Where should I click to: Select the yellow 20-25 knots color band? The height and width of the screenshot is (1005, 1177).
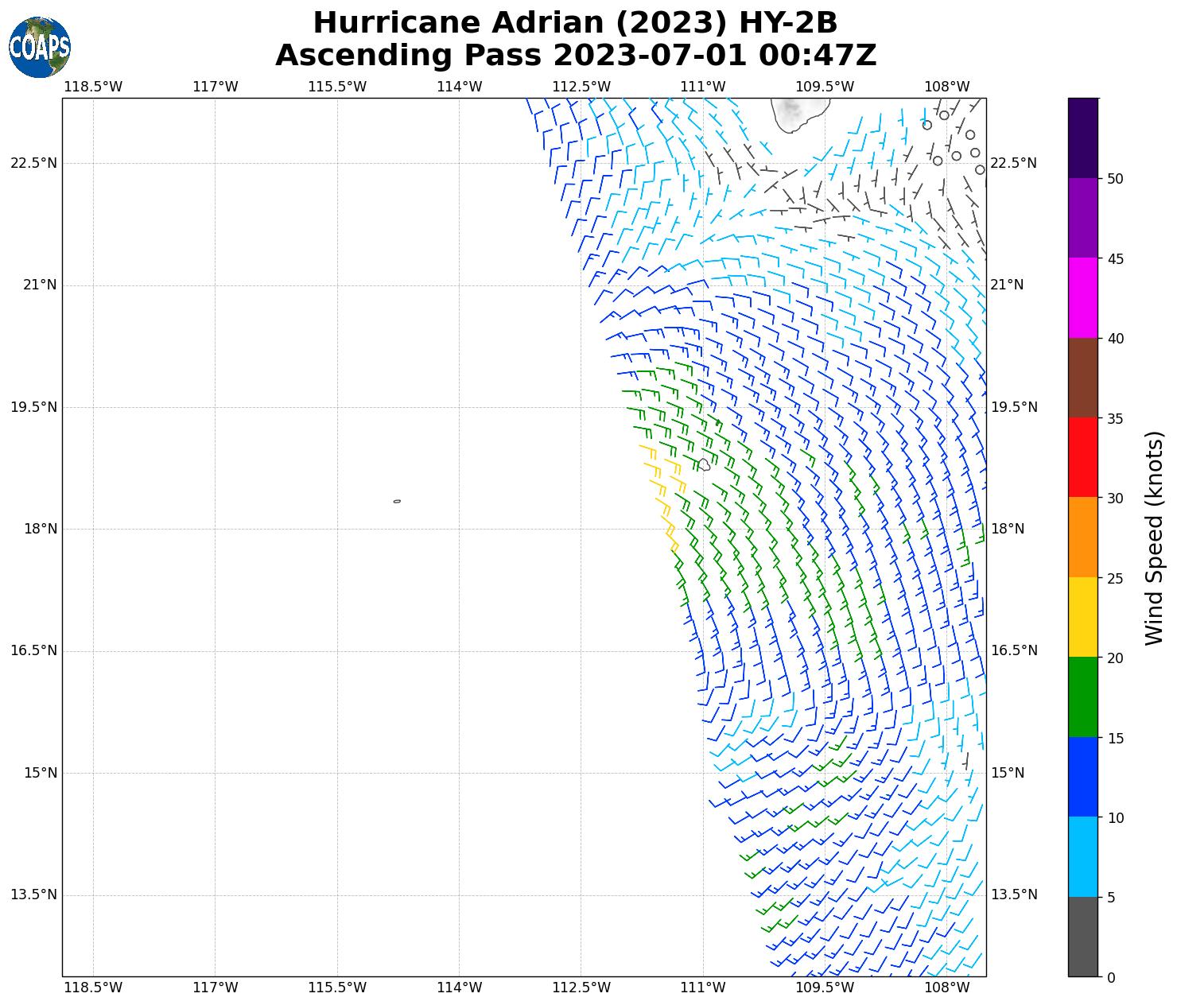point(1082,617)
